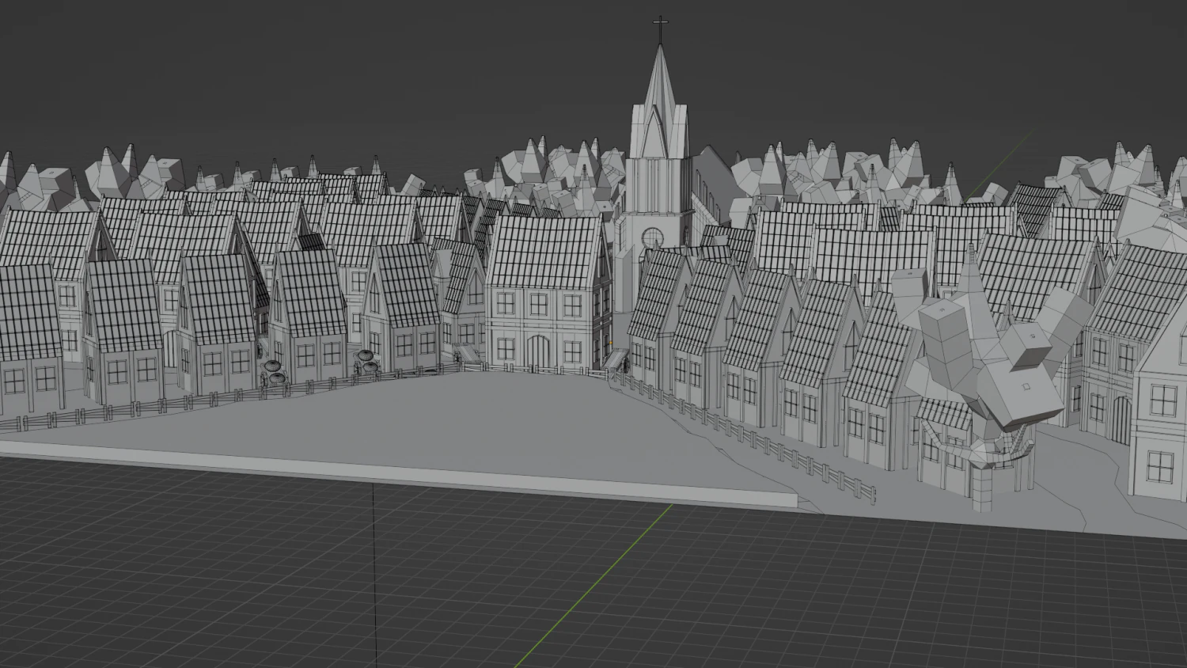Select the wooden fence along right road

pyautogui.click(x=744, y=435)
